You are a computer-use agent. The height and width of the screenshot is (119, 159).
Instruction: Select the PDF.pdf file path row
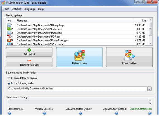click(x=38, y=37)
